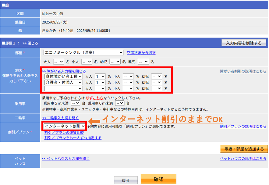Open the 身体障がい者１種 category dropdown
269x185 pixels.
tap(63, 76)
